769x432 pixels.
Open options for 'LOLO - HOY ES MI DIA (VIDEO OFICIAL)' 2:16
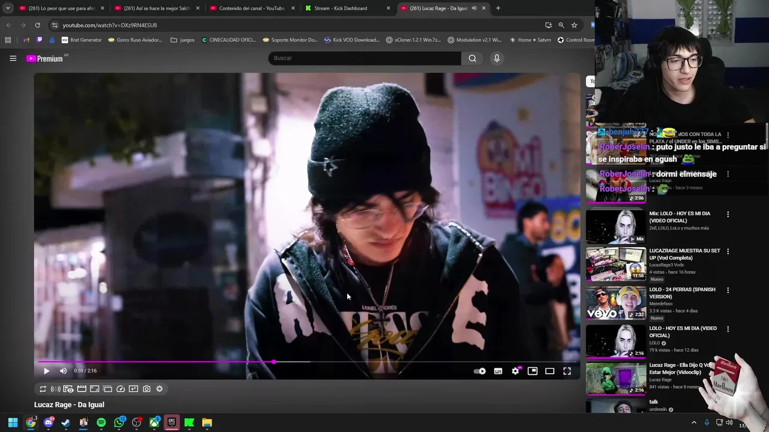pos(728,329)
